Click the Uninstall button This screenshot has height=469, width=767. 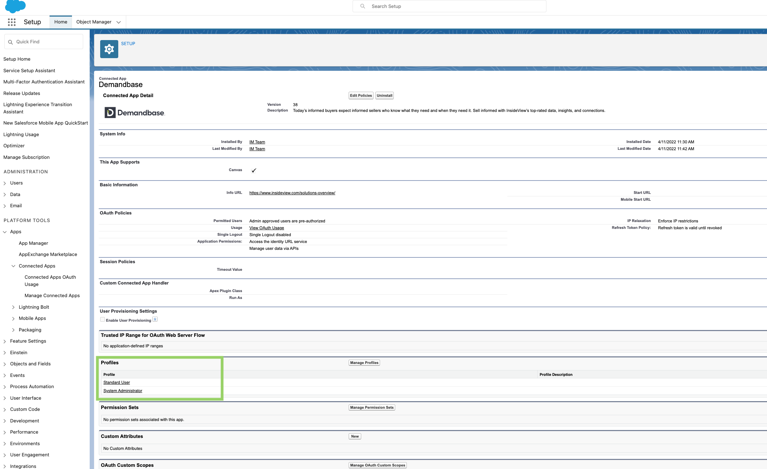384,96
